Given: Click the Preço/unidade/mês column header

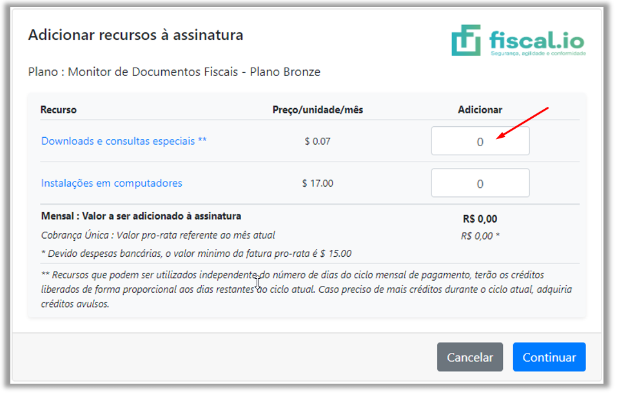Looking at the screenshot, I should pos(317,110).
